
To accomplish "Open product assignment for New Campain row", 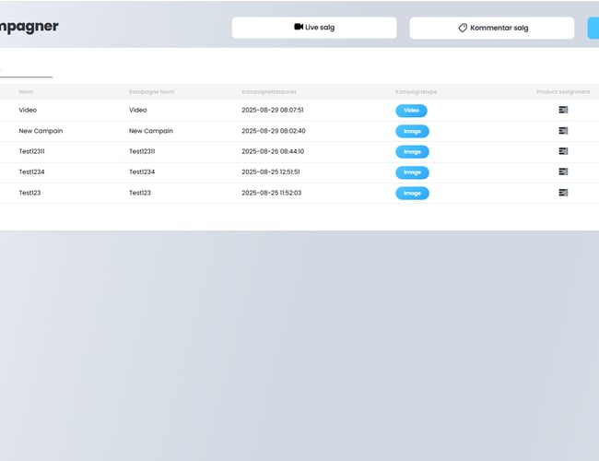I will (x=563, y=131).
